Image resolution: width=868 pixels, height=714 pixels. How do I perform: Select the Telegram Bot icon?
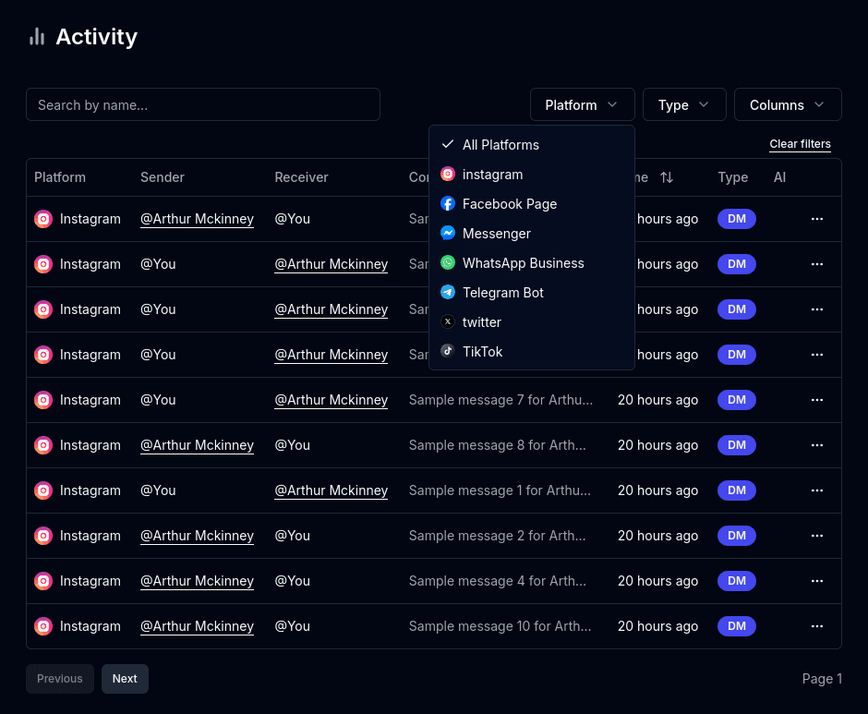pyautogui.click(x=448, y=292)
